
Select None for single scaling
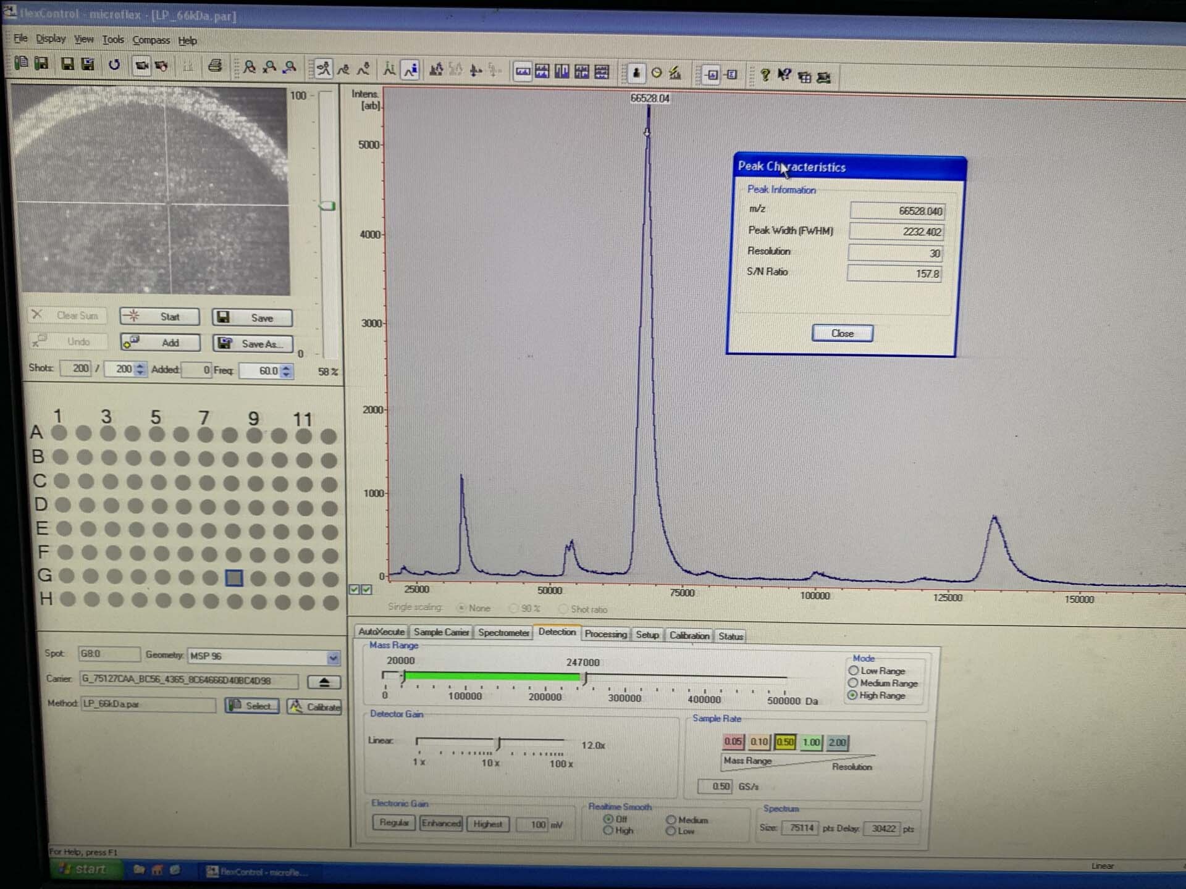click(x=461, y=608)
